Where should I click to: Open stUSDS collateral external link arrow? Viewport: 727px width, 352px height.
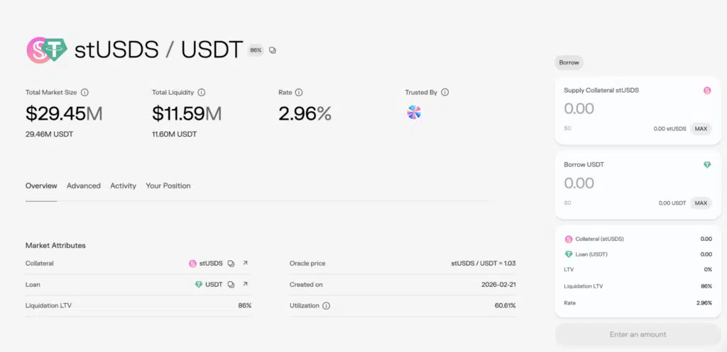[x=245, y=263]
